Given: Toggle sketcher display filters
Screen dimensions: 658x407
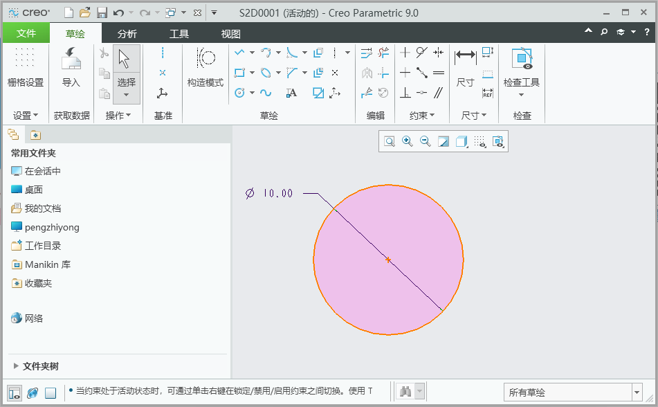Looking at the screenshot, I should coord(479,141).
